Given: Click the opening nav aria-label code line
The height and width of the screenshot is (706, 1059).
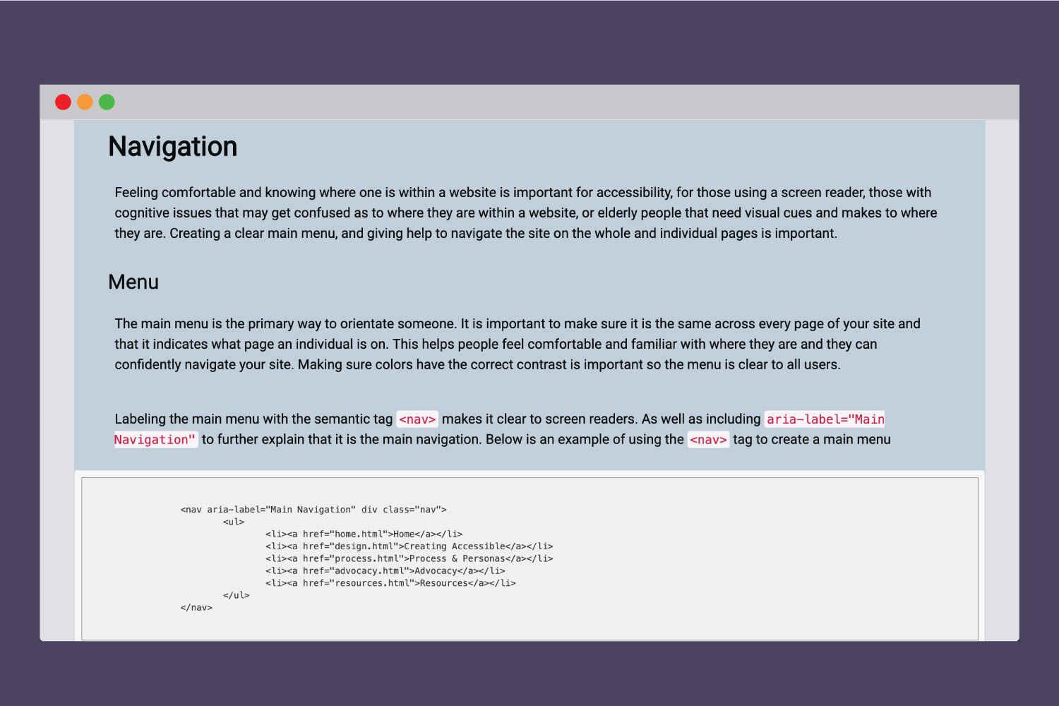Looking at the screenshot, I should (x=313, y=510).
